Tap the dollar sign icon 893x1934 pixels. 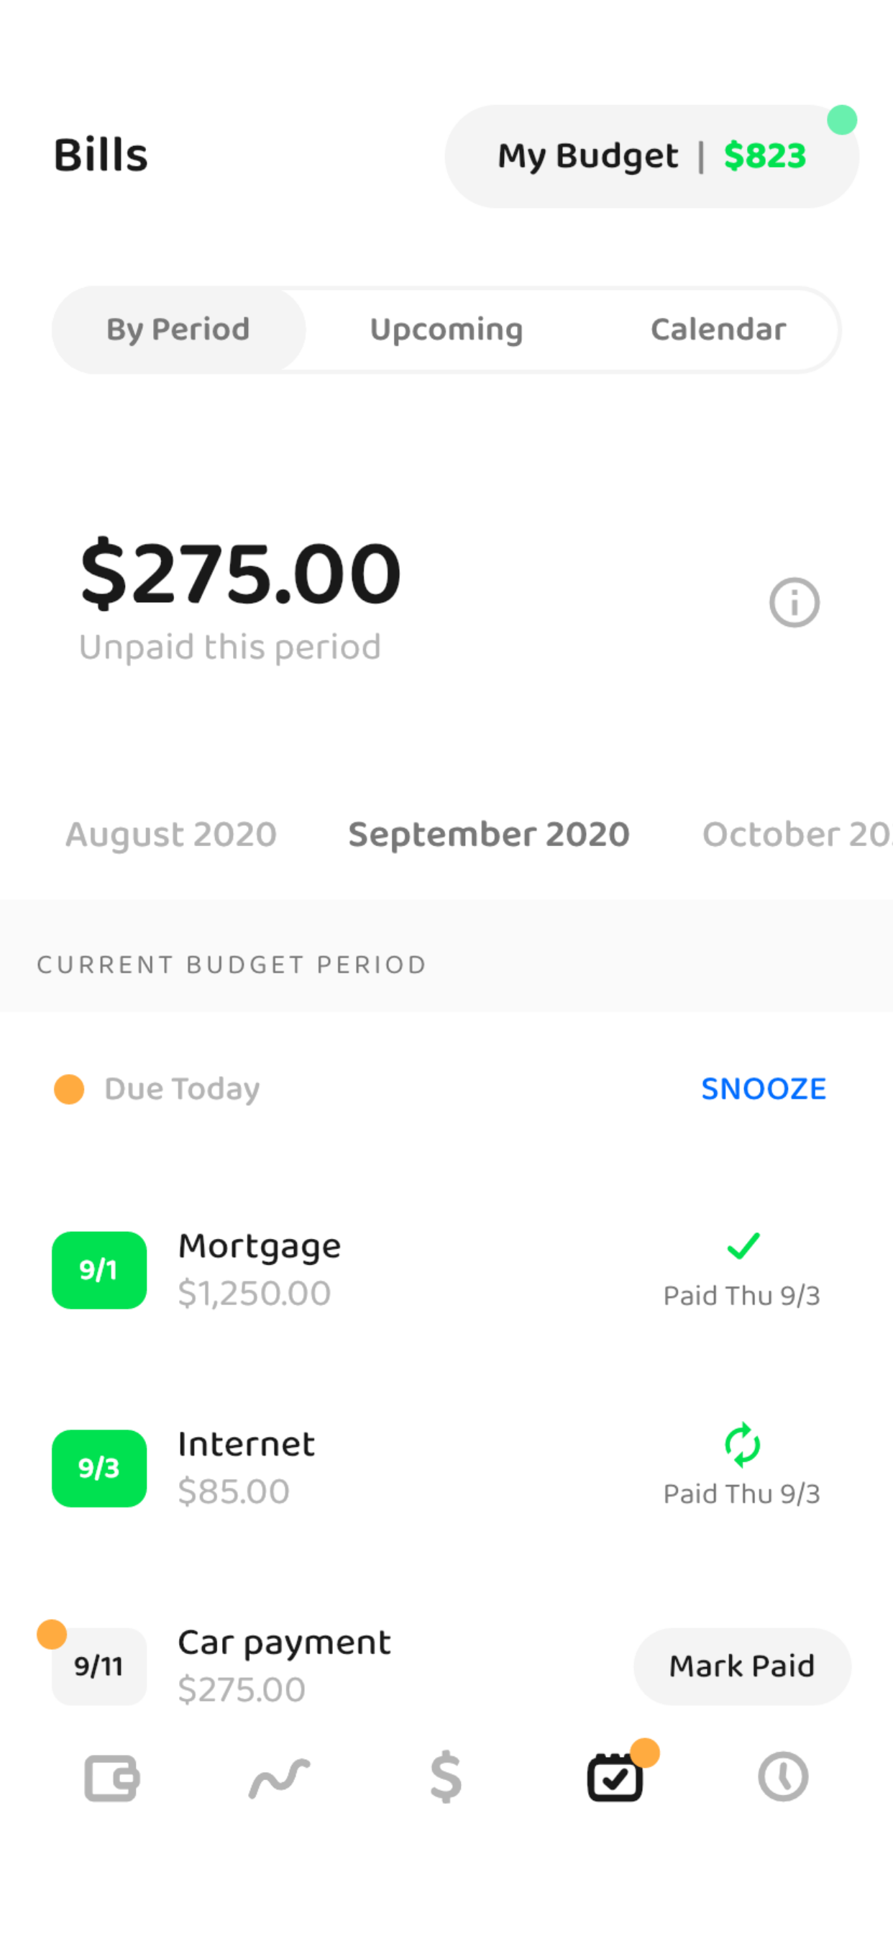click(x=446, y=1777)
